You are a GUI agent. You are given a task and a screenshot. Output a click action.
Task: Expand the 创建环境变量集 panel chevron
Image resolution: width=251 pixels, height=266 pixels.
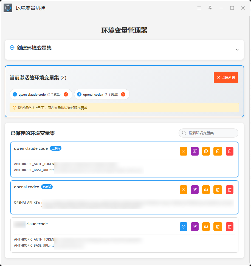tap(237, 50)
